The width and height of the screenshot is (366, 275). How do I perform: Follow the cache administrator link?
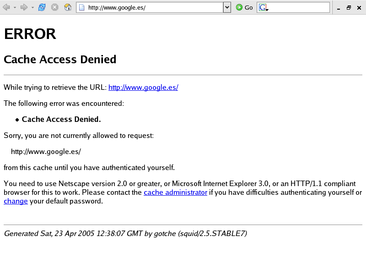[176, 192]
